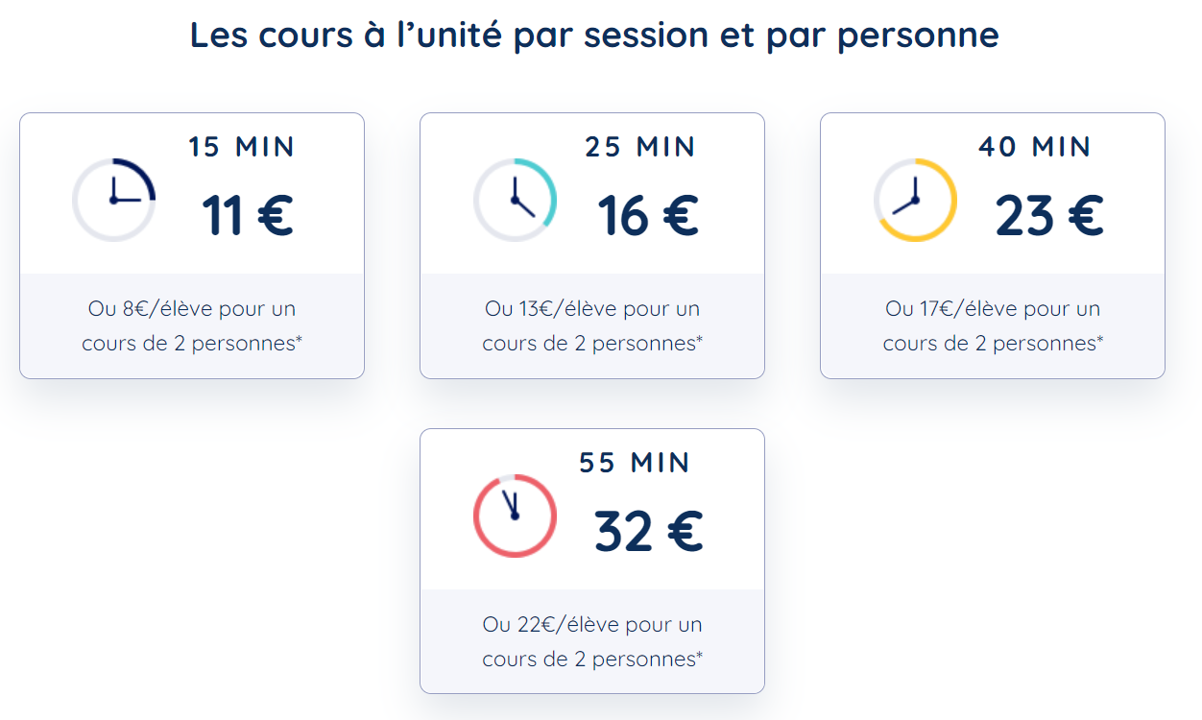Click the 13€/élève two-person offer text
Viewport: 1202px width, 720px height.
pyautogui.click(x=592, y=325)
